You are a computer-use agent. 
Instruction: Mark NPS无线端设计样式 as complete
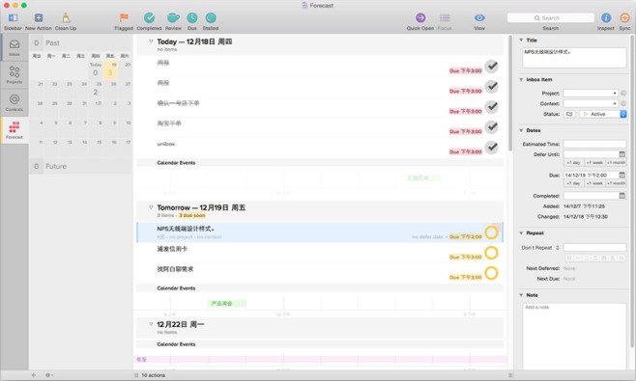[x=491, y=232]
